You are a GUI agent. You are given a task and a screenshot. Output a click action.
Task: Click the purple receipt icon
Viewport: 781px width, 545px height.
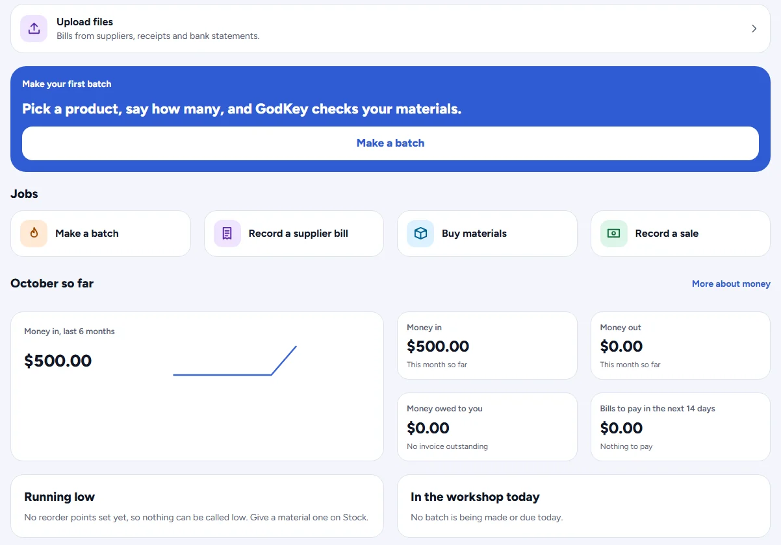pyautogui.click(x=227, y=234)
